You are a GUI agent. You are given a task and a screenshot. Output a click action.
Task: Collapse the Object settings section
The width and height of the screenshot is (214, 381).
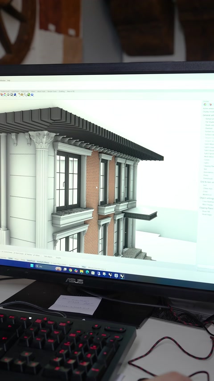pos(207,198)
